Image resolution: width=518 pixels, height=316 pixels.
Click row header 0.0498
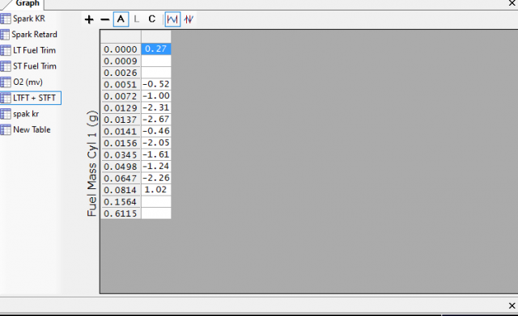pos(121,166)
